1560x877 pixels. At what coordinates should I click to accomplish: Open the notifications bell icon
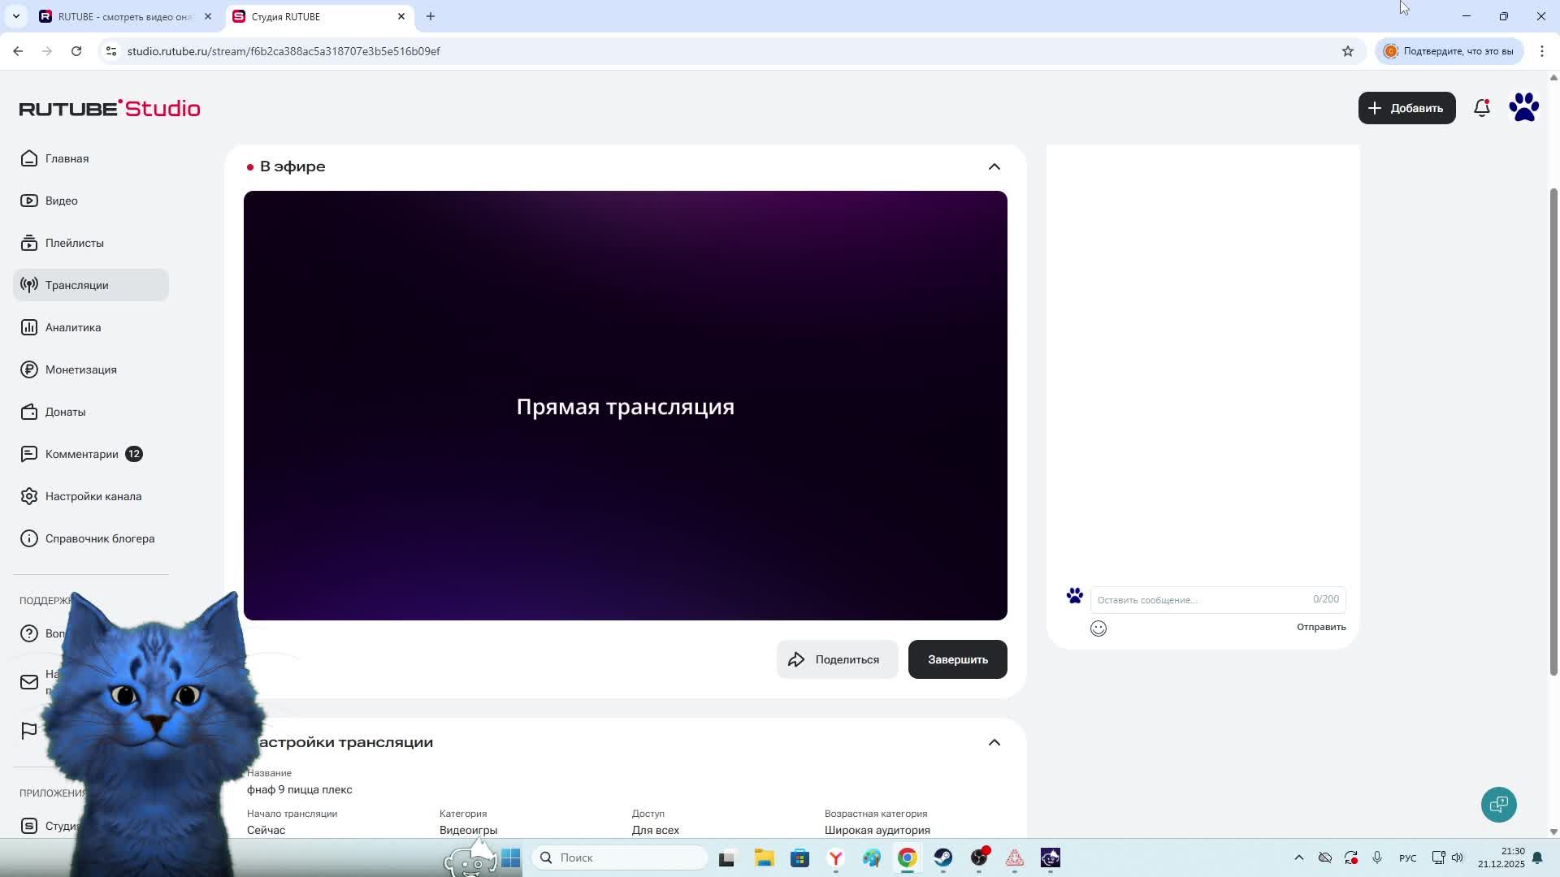1481,108
